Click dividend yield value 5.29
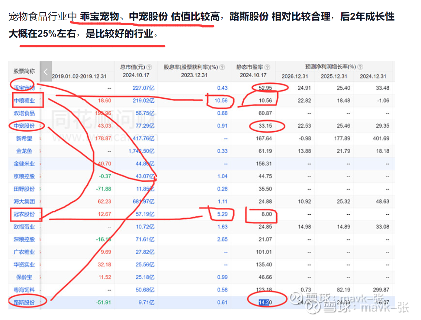This screenshot has width=421, height=320. [x=222, y=214]
